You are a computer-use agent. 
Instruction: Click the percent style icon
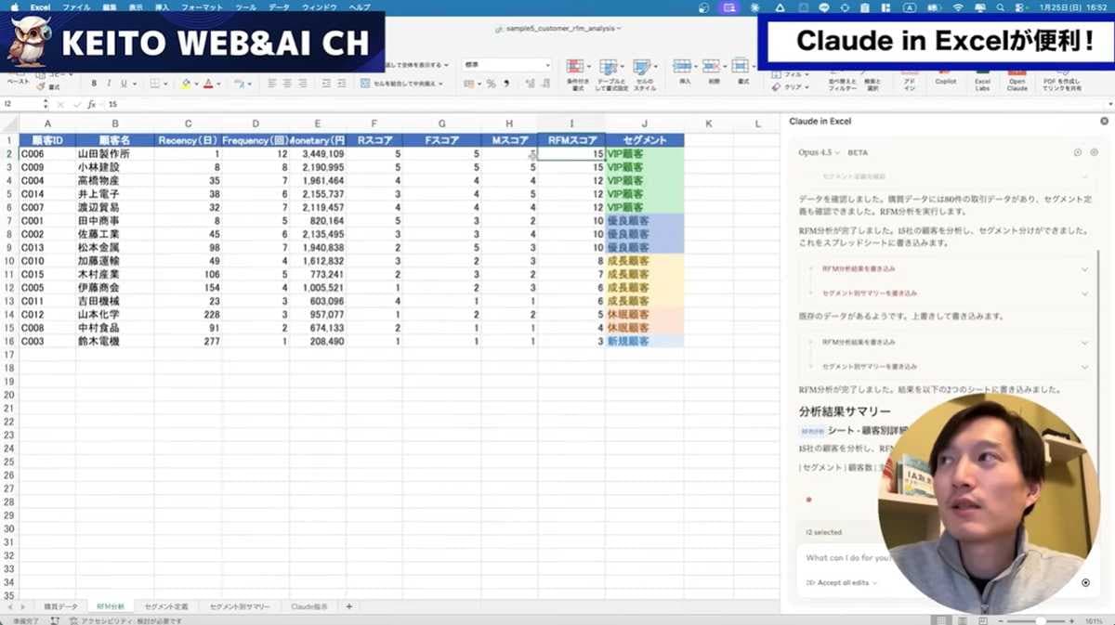pyautogui.click(x=492, y=84)
